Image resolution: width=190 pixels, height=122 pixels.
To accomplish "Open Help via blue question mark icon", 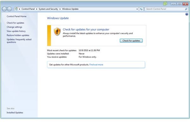I will pyautogui.click(x=187, y=14).
